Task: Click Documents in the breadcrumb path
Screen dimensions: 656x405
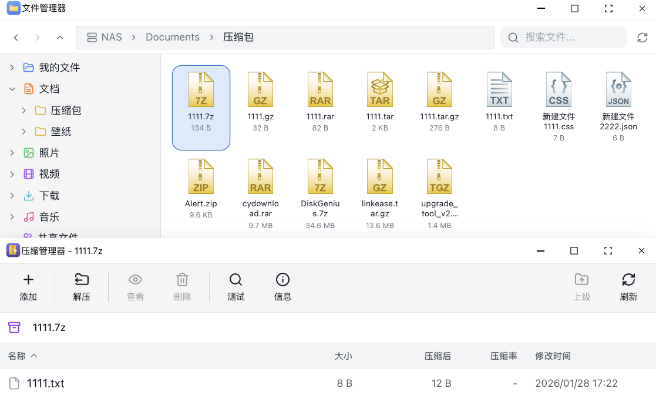Action: 172,37
